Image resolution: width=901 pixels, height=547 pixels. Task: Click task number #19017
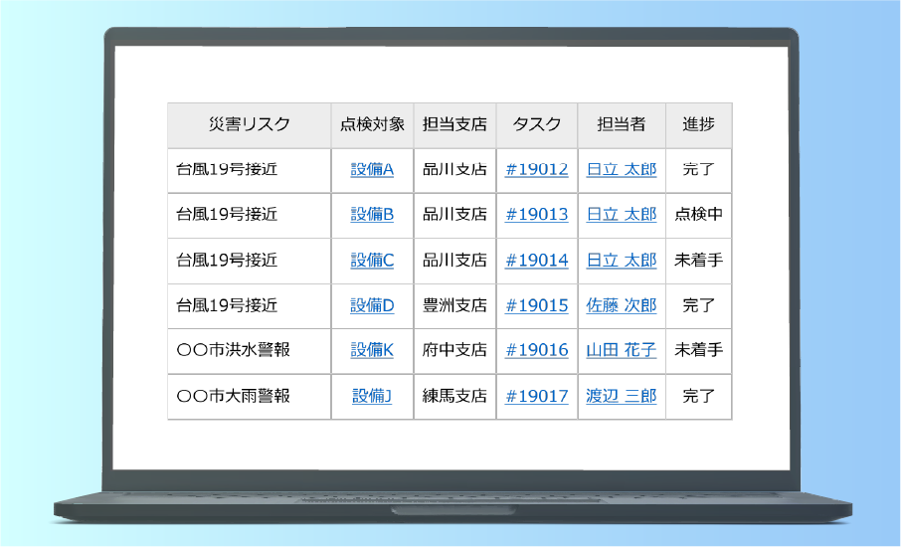click(536, 396)
